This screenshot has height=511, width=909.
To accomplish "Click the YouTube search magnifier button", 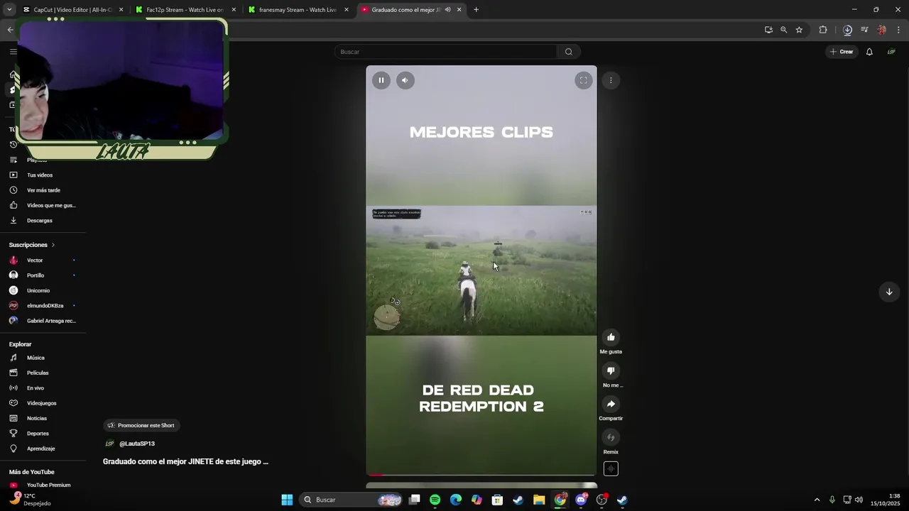I will (x=569, y=52).
